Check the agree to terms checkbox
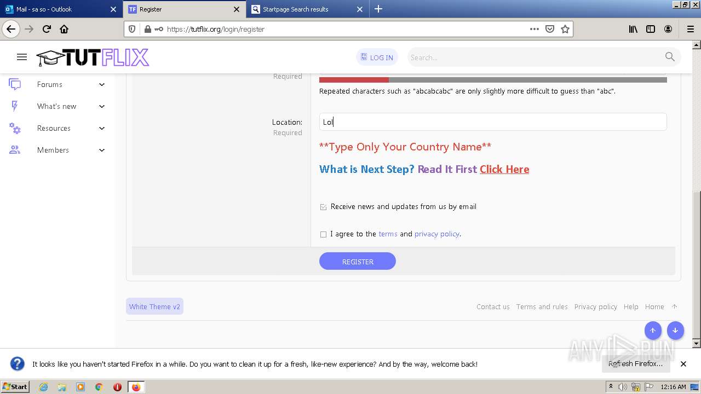Viewport: 701px width, 394px height. [x=323, y=234]
